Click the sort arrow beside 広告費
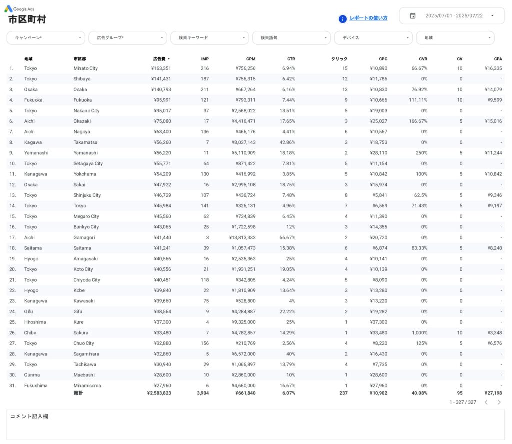Screen dimensions: 512x444 (169, 59)
